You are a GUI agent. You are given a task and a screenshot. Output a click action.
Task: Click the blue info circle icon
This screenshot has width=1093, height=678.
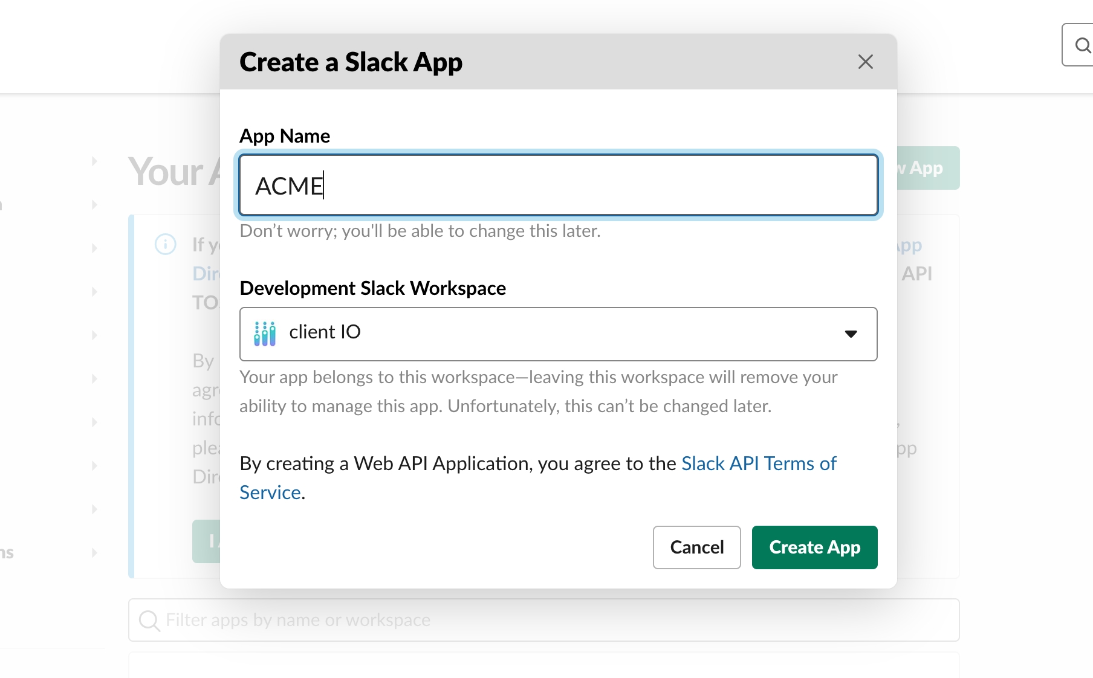[166, 244]
